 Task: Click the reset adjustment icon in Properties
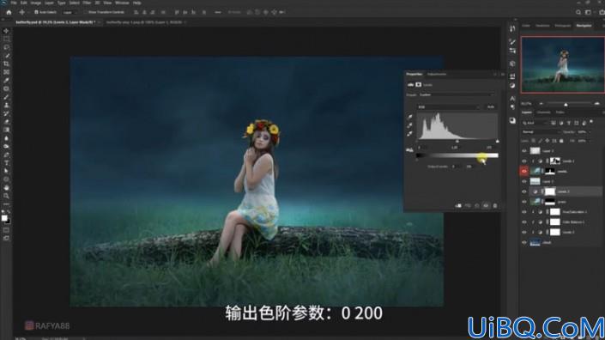(477, 206)
